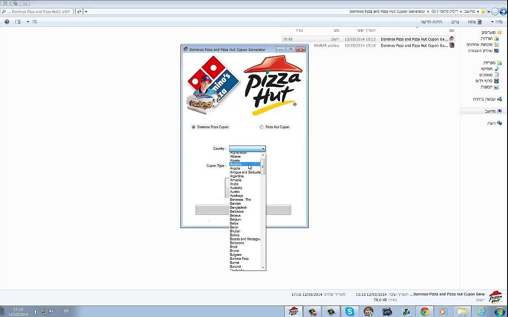Image resolution: width=508 pixels, height=317 pixels.
Task: Choose Andorra from the country list
Action: pos(245,164)
